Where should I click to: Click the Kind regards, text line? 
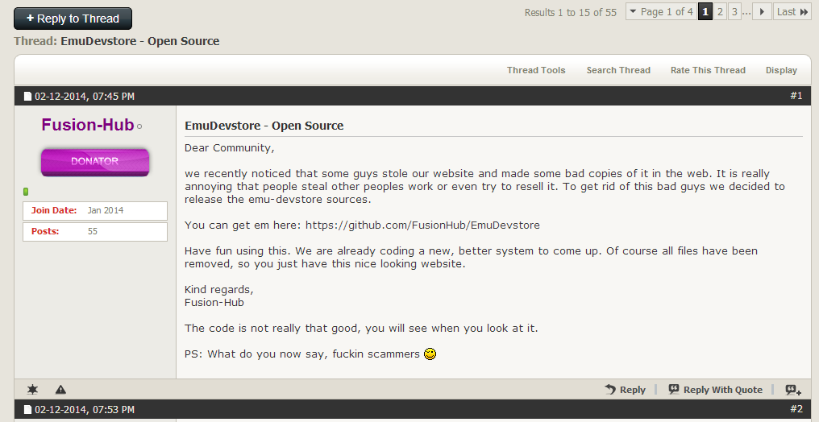pos(218,289)
